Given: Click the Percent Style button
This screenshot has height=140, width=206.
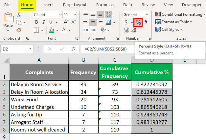Looking at the screenshot, I should point(138,22).
